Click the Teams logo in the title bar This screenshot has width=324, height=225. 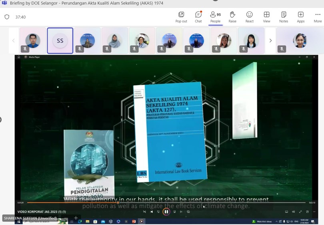(x=4, y=3)
